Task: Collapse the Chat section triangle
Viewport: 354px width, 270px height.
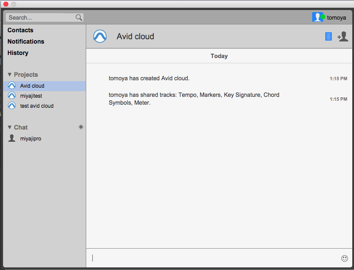Action: 10,127
